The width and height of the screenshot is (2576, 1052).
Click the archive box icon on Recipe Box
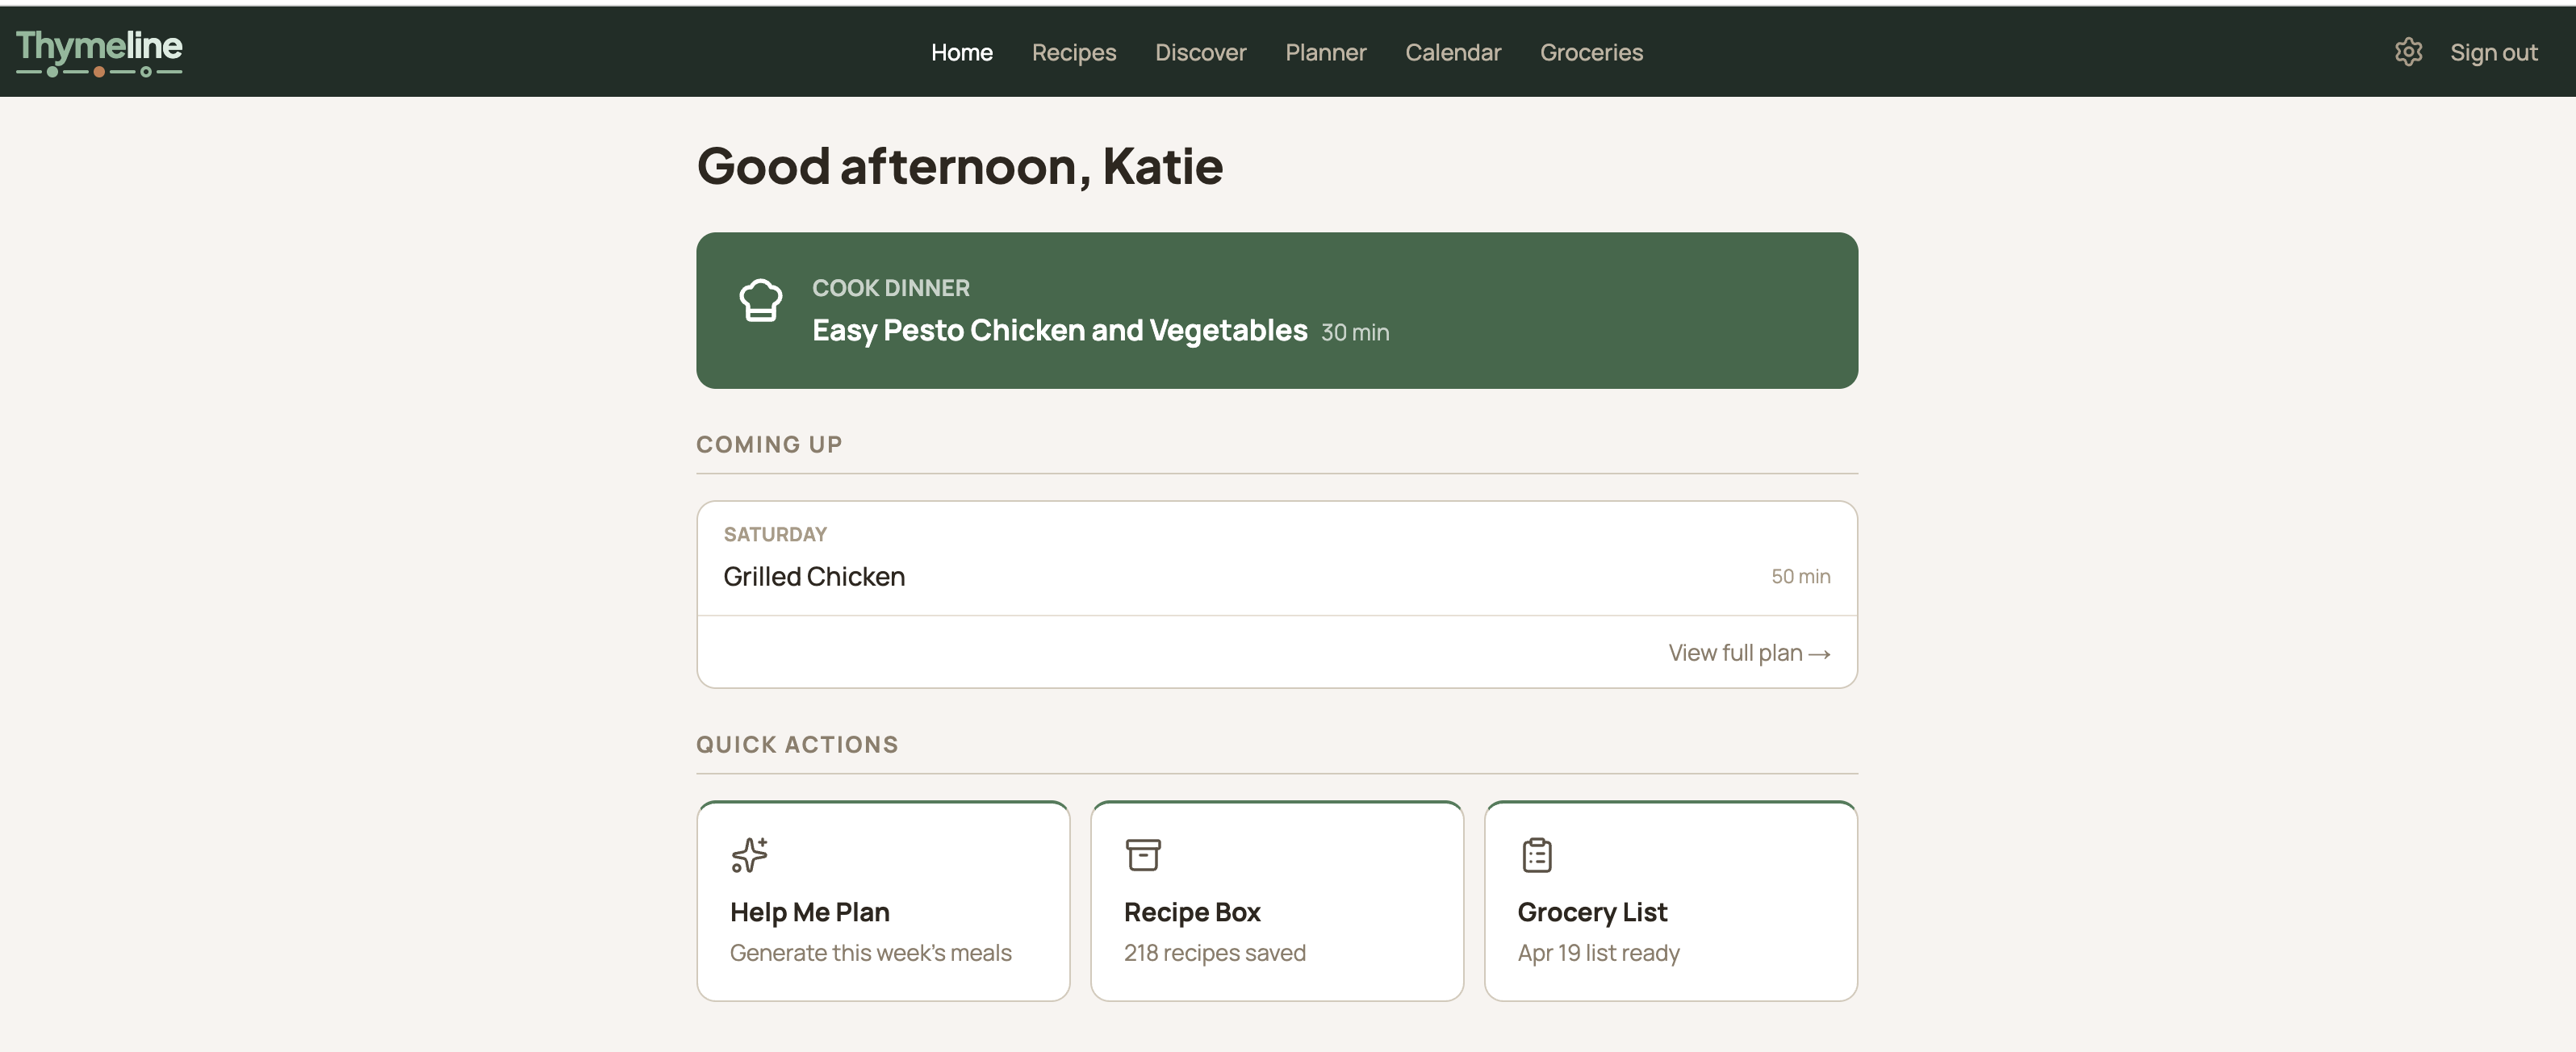pyautogui.click(x=1143, y=855)
